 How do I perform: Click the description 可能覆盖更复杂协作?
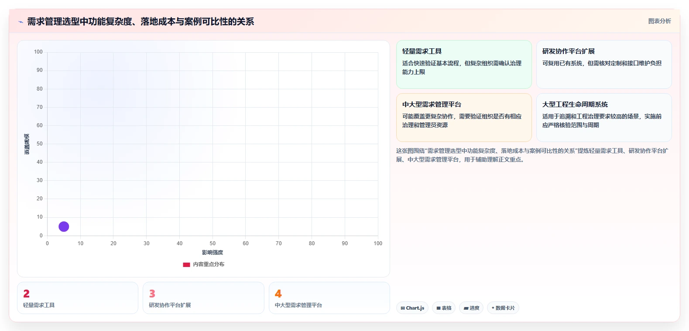[462, 121]
